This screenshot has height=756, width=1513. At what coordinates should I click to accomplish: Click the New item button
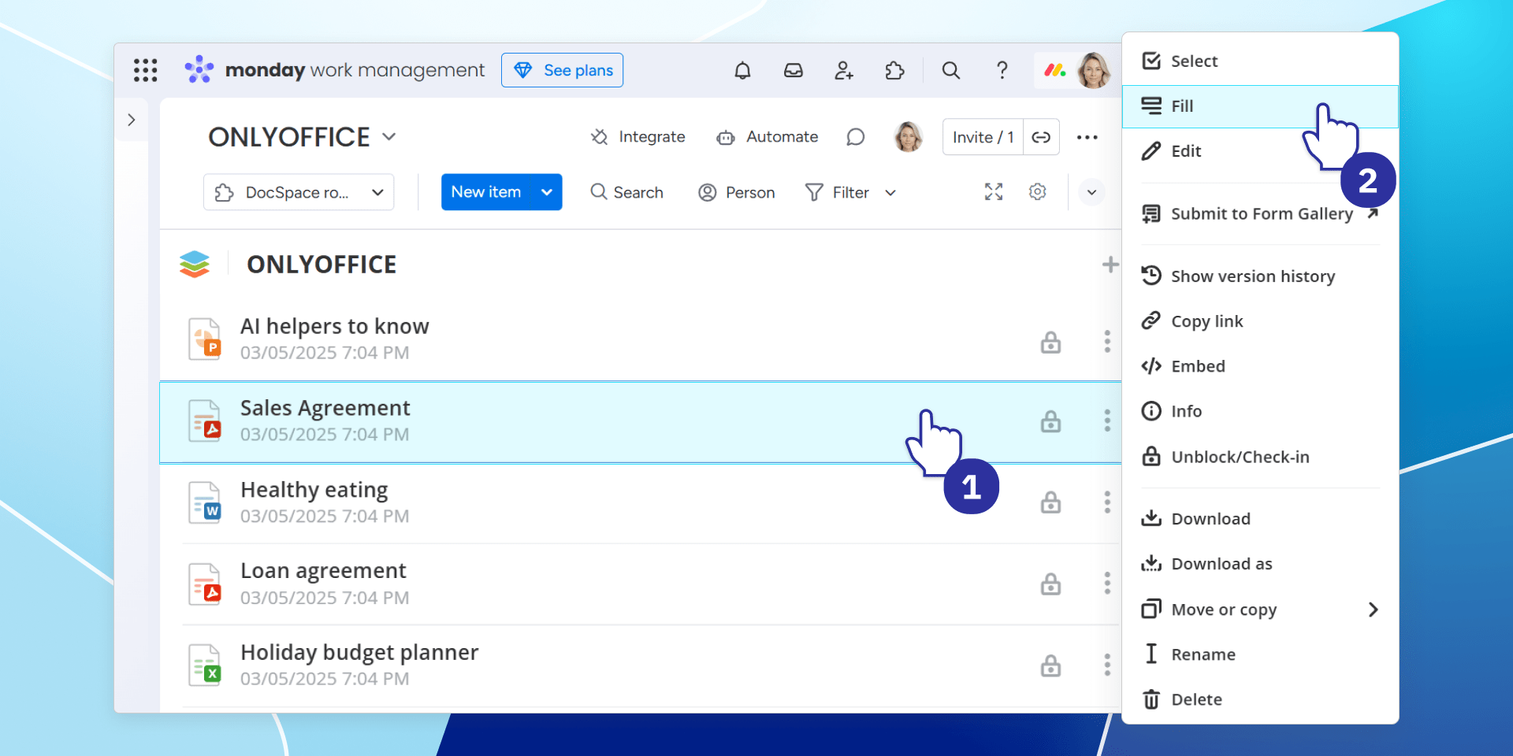pos(486,192)
